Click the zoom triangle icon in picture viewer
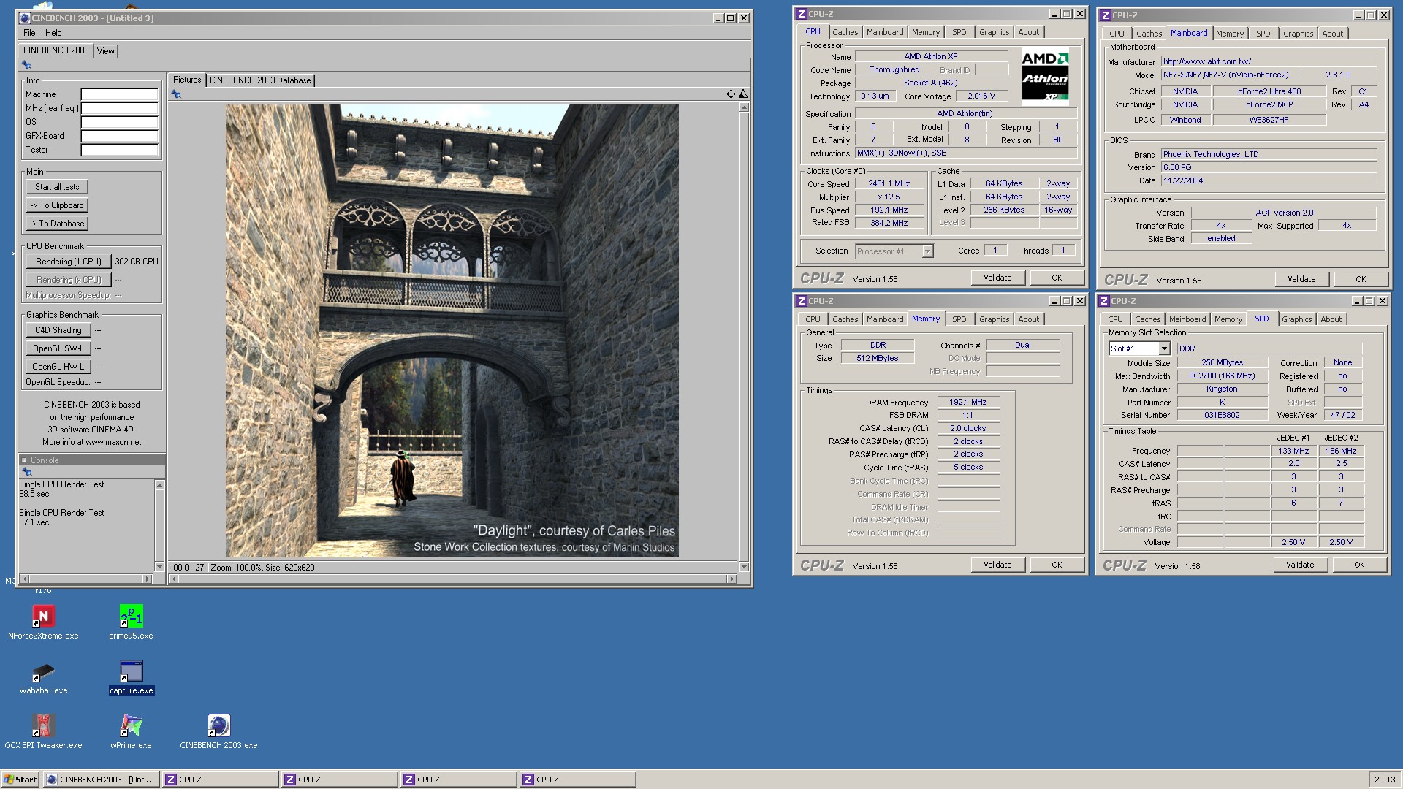This screenshot has height=789, width=1403. pyautogui.click(x=743, y=94)
